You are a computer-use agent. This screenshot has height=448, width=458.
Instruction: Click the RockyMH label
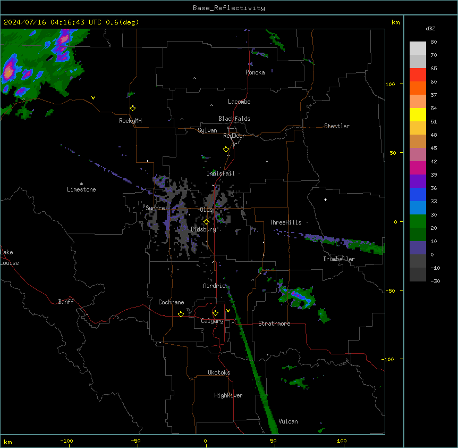click(x=130, y=121)
